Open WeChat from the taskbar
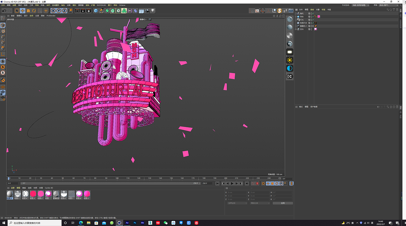This screenshot has width=406, height=226. pos(166,223)
